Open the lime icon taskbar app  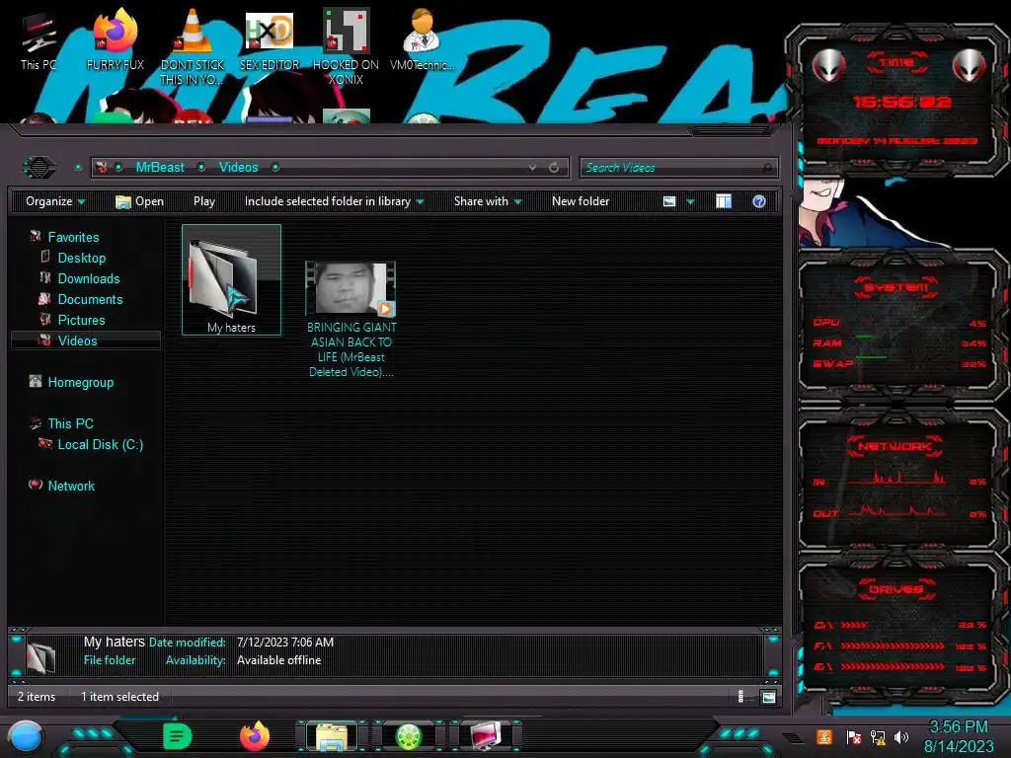pos(408,736)
